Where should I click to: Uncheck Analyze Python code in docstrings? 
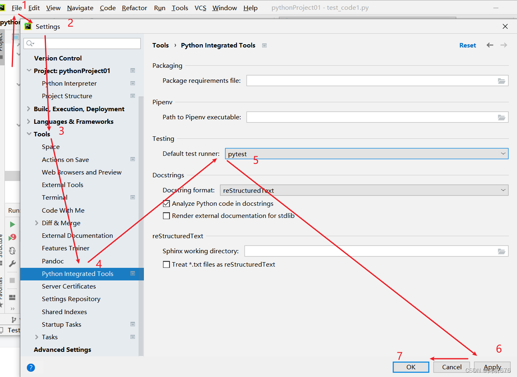tap(166, 204)
